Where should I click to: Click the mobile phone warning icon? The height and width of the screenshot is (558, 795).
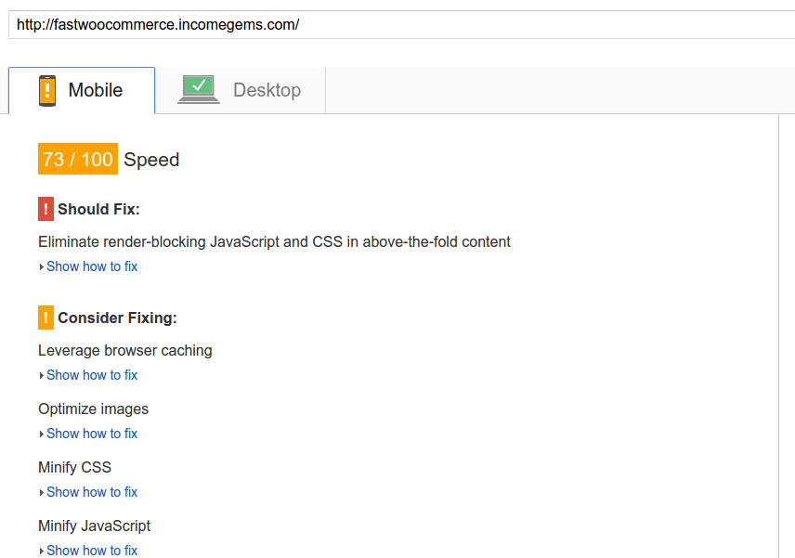[47, 91]
